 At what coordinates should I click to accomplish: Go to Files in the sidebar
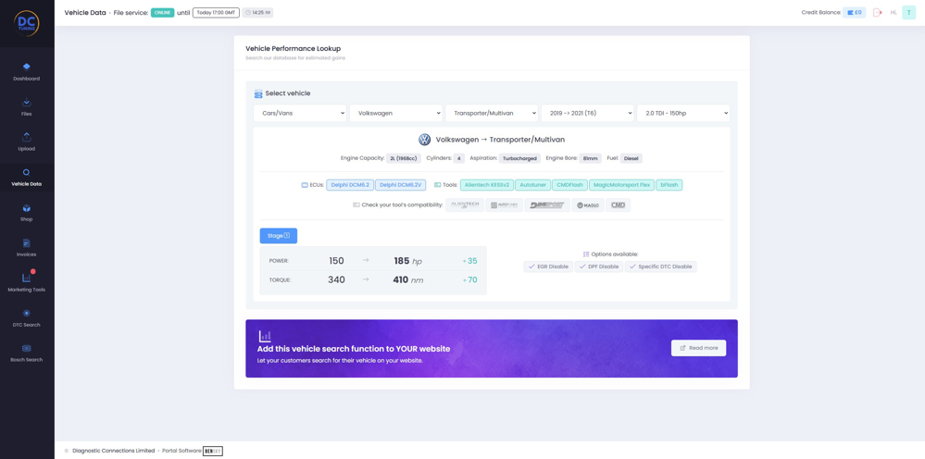26,103
